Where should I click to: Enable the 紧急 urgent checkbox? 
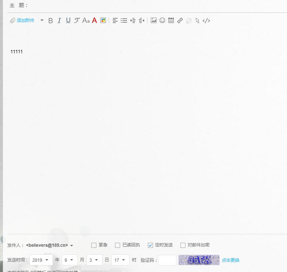(x=94, y=245)
